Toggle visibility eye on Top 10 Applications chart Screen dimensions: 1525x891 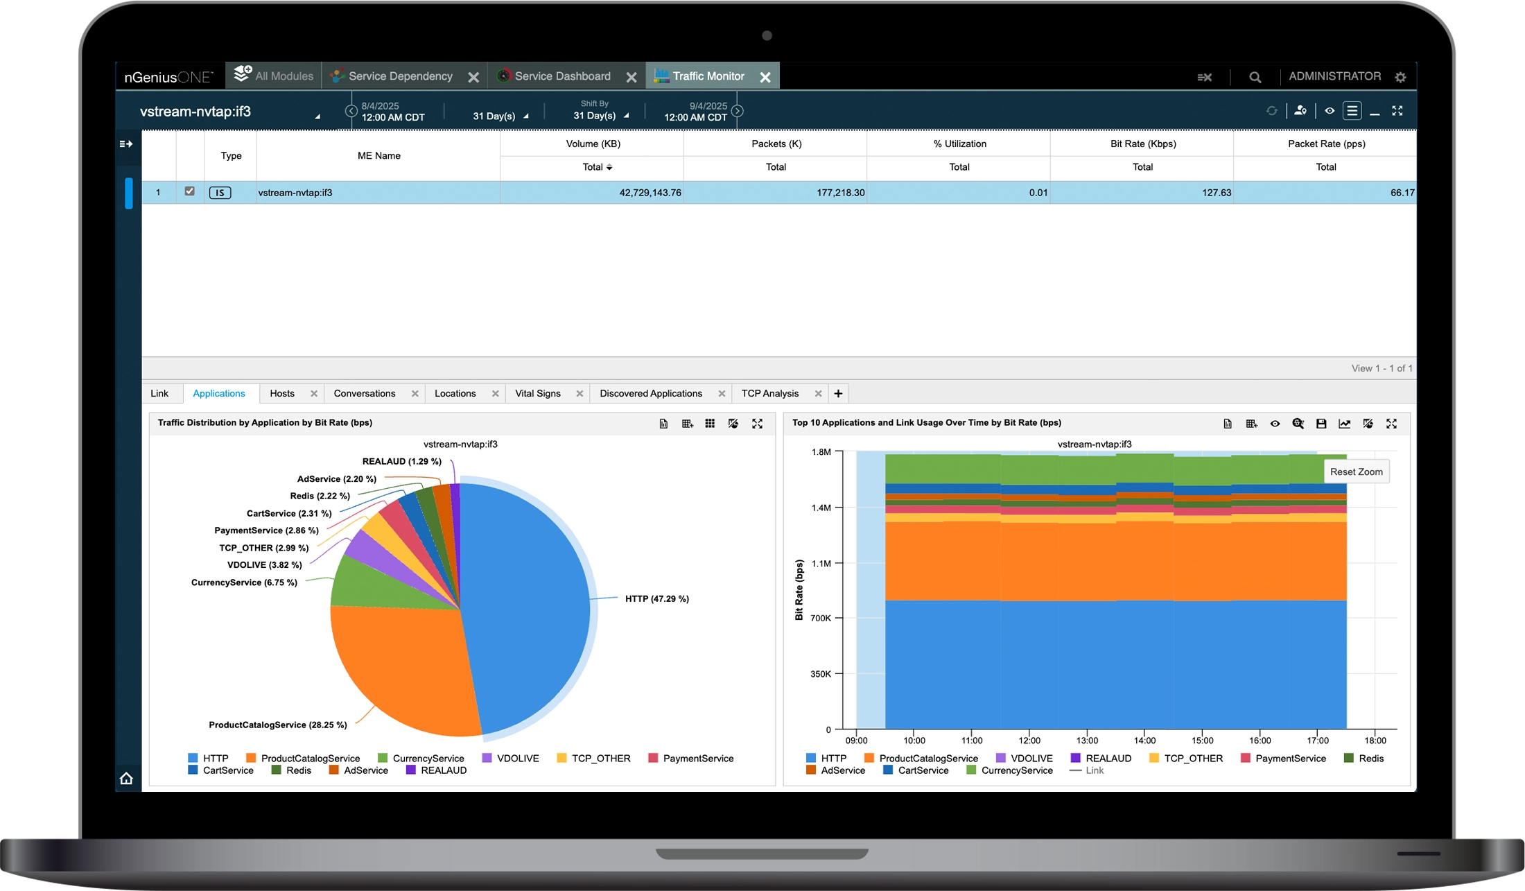(x=1275, y=424)
